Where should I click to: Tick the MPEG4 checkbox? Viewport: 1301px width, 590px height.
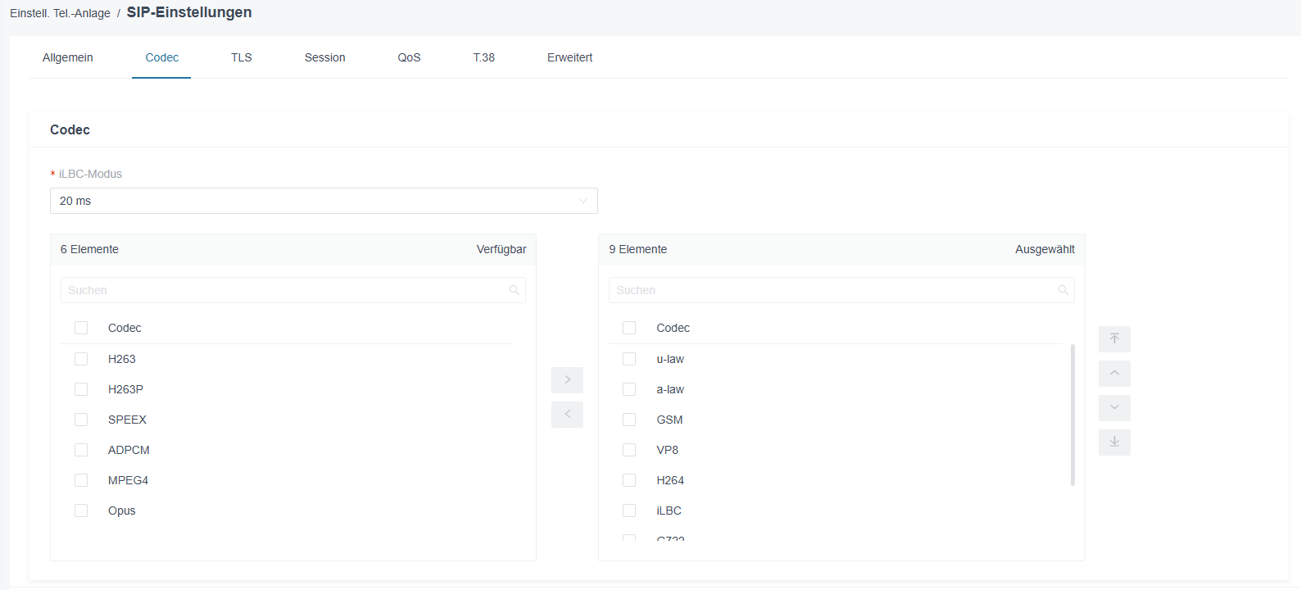coord(81,480)
